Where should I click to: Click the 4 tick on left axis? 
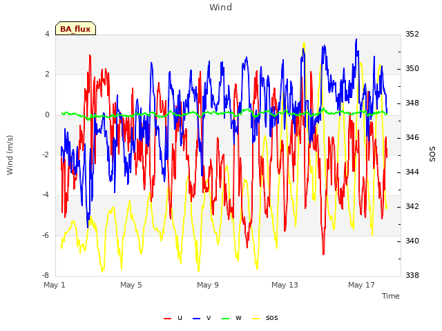coord(47,34)
